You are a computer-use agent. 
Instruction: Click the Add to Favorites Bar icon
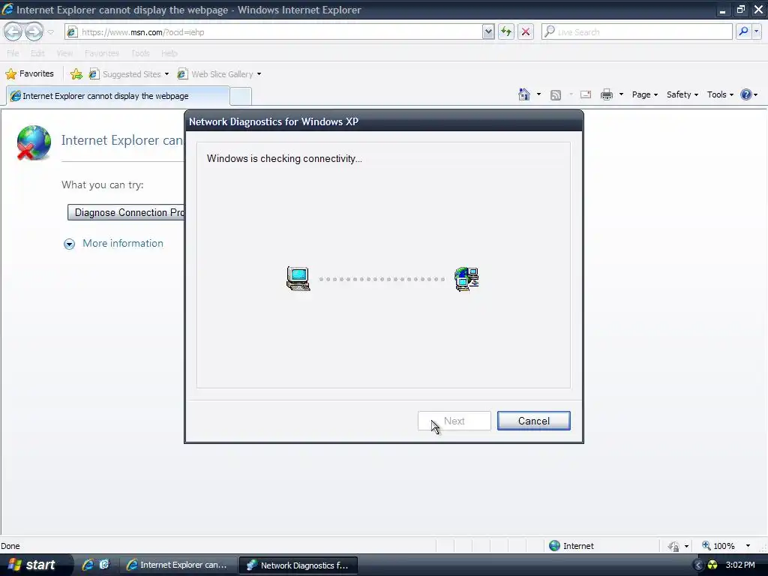tap(76, 74)
